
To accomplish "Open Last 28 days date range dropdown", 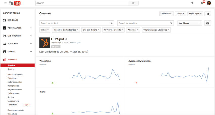I will click(190, 23).
